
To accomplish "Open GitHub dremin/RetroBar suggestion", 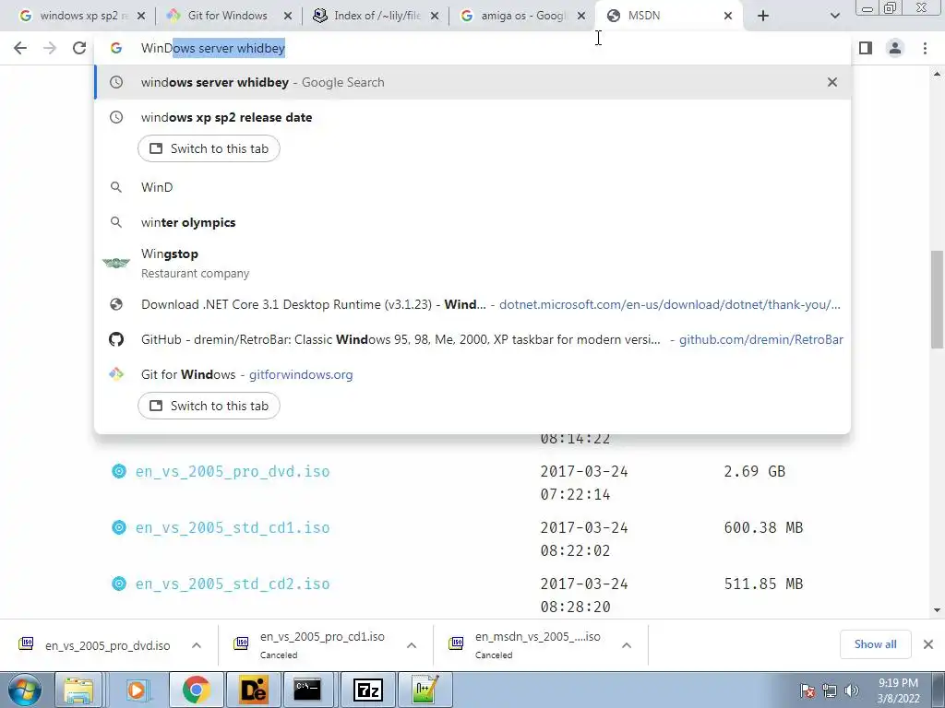I will [x=472, y=339].
